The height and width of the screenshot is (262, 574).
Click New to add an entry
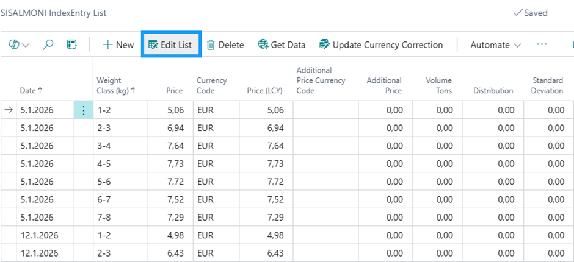pyautogui.click(x=118, y=45)
